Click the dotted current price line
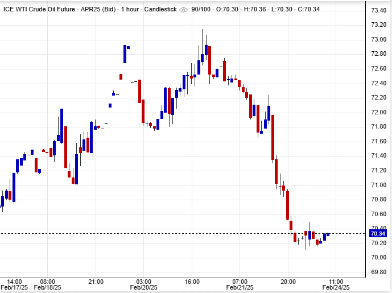This screenshot has width=392, height=293. (x=171, y=233)
